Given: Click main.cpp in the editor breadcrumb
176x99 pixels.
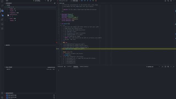Looking at the screenshot, I should (x=62, y=3).
